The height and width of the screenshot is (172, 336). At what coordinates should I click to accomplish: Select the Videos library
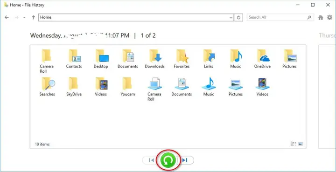tap(262, 87)
